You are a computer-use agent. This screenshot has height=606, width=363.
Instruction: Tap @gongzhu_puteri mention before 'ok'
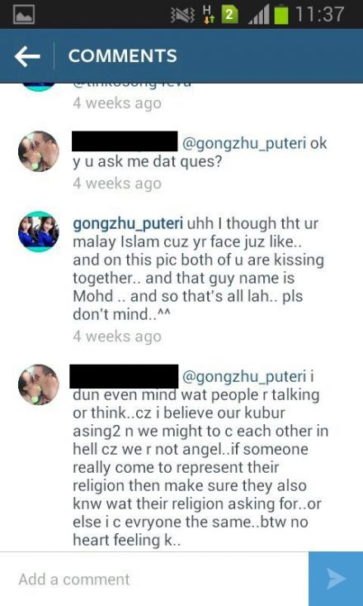point(244,143)
